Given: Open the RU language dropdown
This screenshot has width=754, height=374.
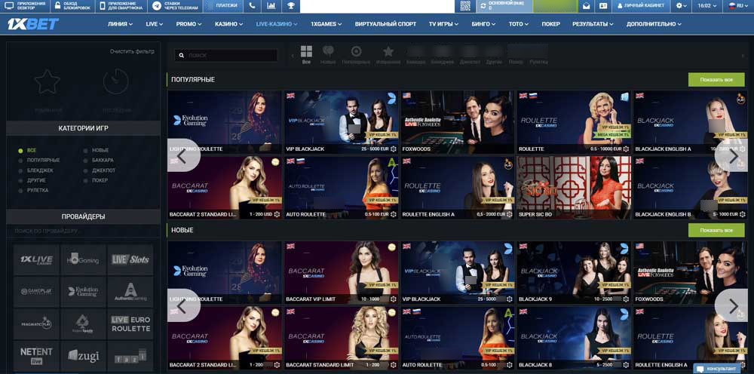Looking at the screenshot, I should (736, 5).
